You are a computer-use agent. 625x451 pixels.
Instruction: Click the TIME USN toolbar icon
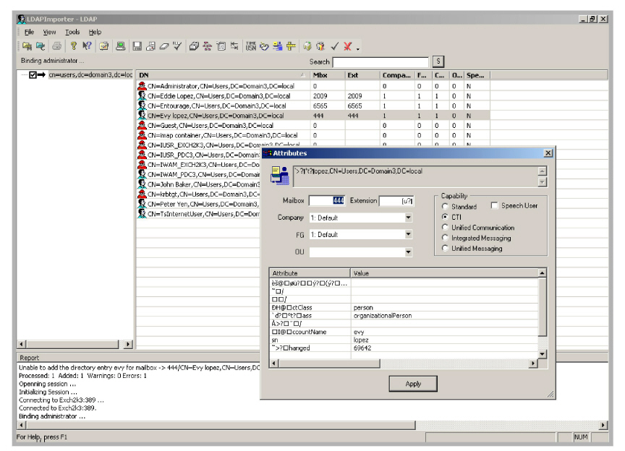point(251,46)
